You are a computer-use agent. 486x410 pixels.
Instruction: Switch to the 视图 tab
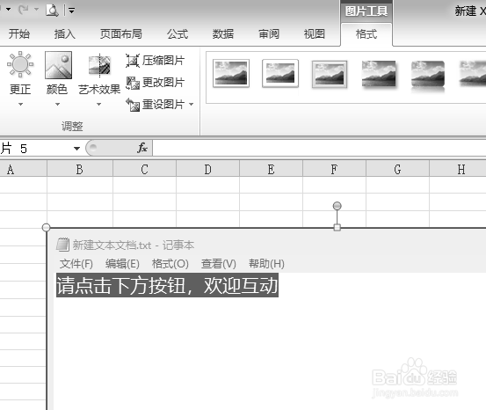point(315,33)
